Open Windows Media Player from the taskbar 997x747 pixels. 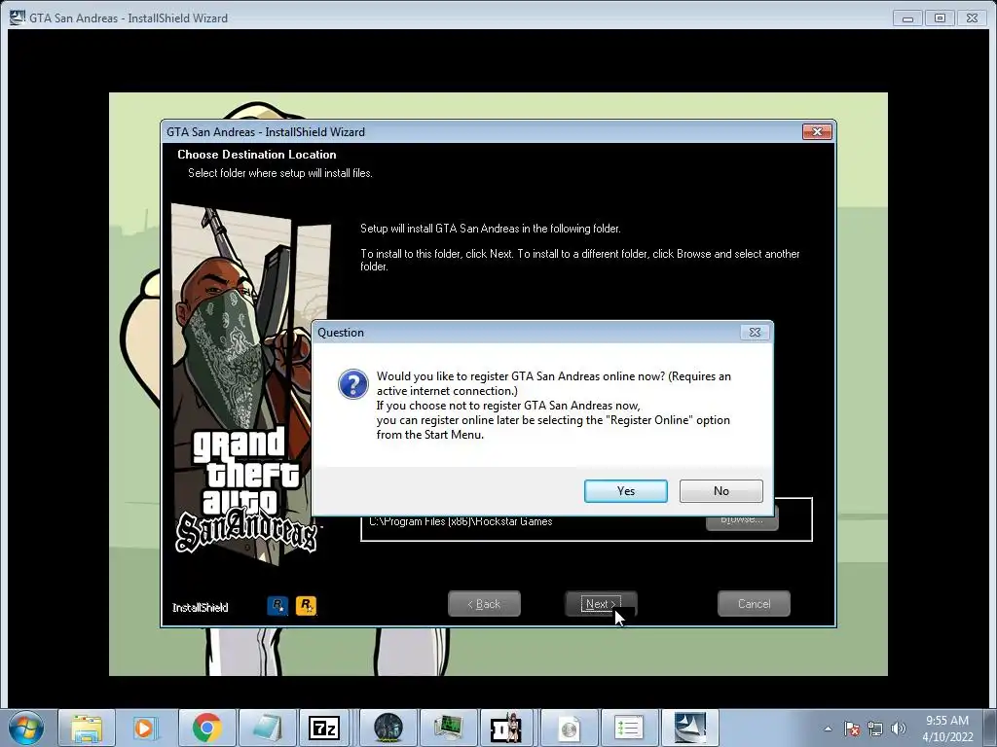146,728
